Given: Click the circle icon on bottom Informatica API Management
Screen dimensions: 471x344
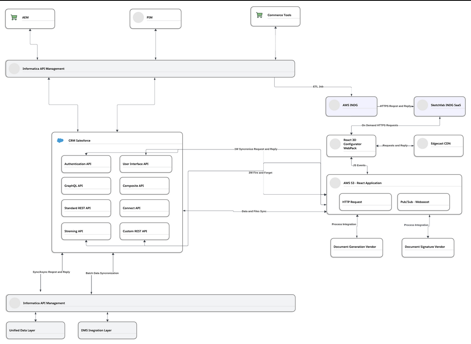Looking at the screenshot, I should point(15,303).
